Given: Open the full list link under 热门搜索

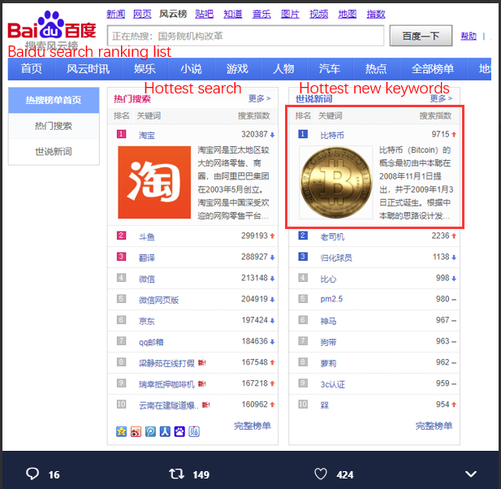Looking at the screenshot, I should pyautogui.click(x=253, y=426).
